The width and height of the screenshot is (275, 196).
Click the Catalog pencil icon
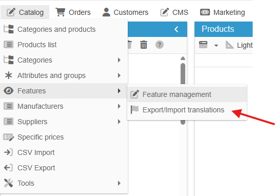pyautogui.click(x=11, y=12)
